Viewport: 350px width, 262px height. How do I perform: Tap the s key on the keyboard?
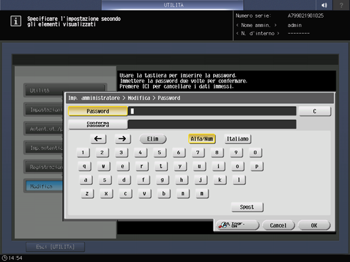pos(105,180)
